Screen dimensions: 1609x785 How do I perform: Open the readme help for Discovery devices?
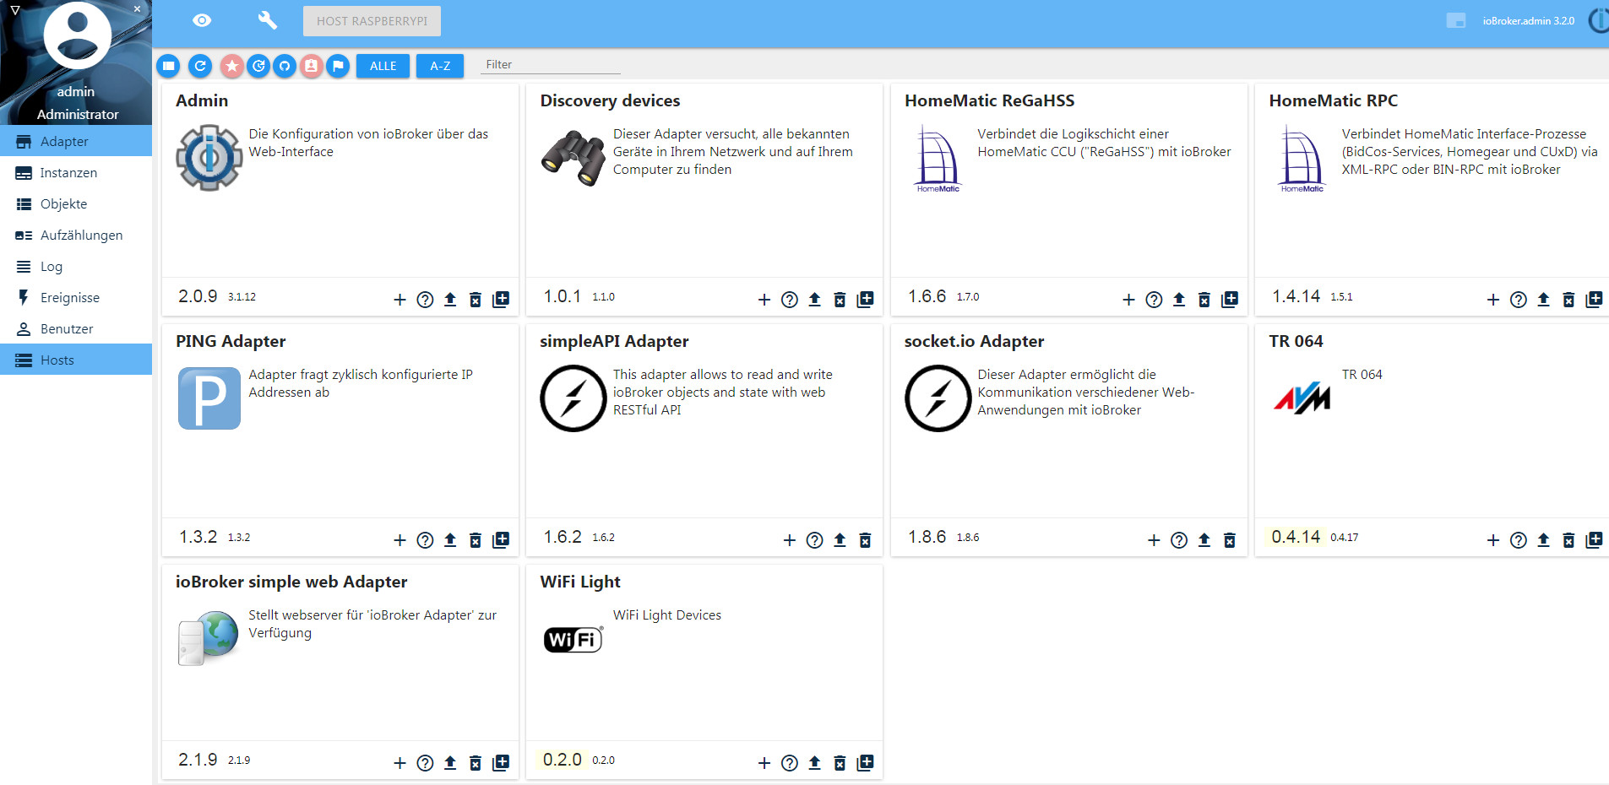click(788, 300)
